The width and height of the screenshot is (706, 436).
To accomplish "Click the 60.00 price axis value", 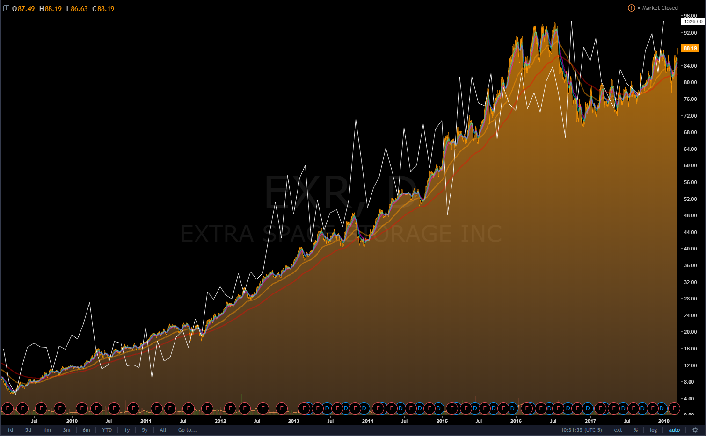I will click(690, 165).
